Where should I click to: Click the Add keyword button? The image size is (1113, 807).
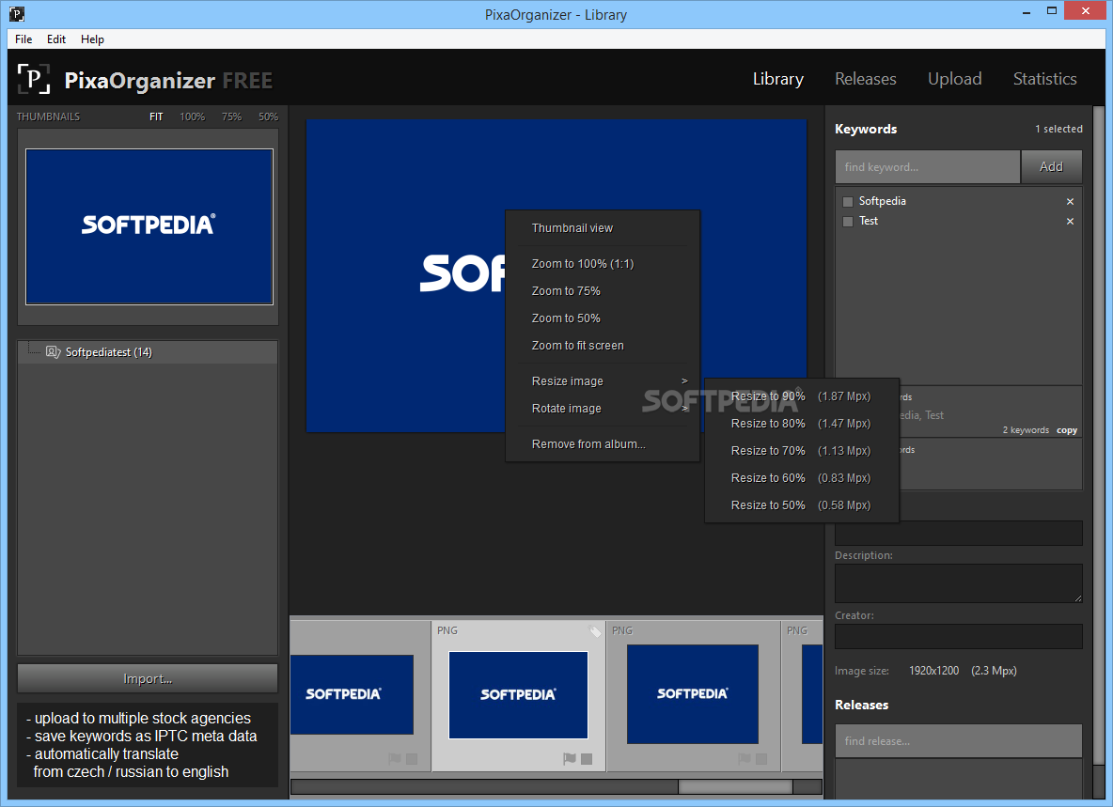(1051, 166)
